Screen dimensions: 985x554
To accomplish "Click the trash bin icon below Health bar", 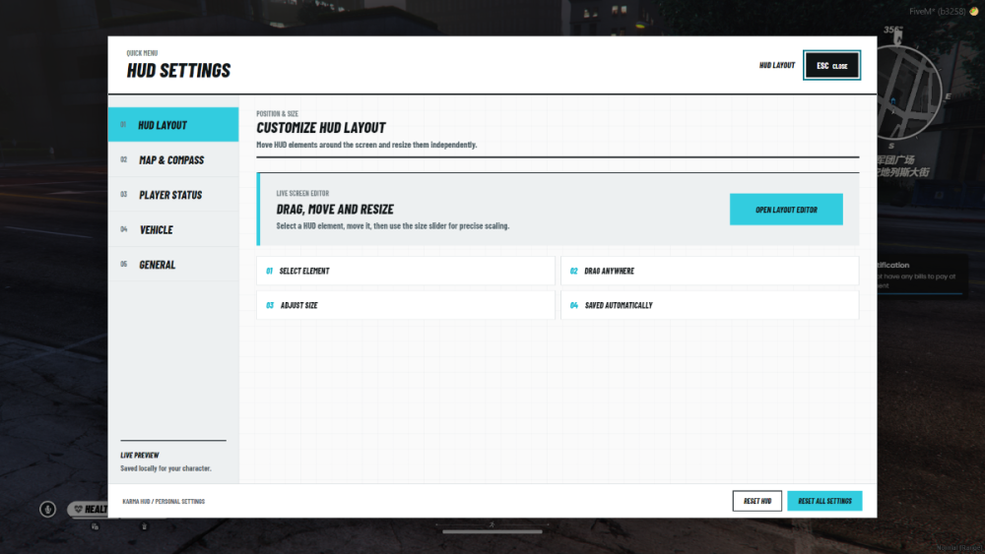I will coord(144,526).
